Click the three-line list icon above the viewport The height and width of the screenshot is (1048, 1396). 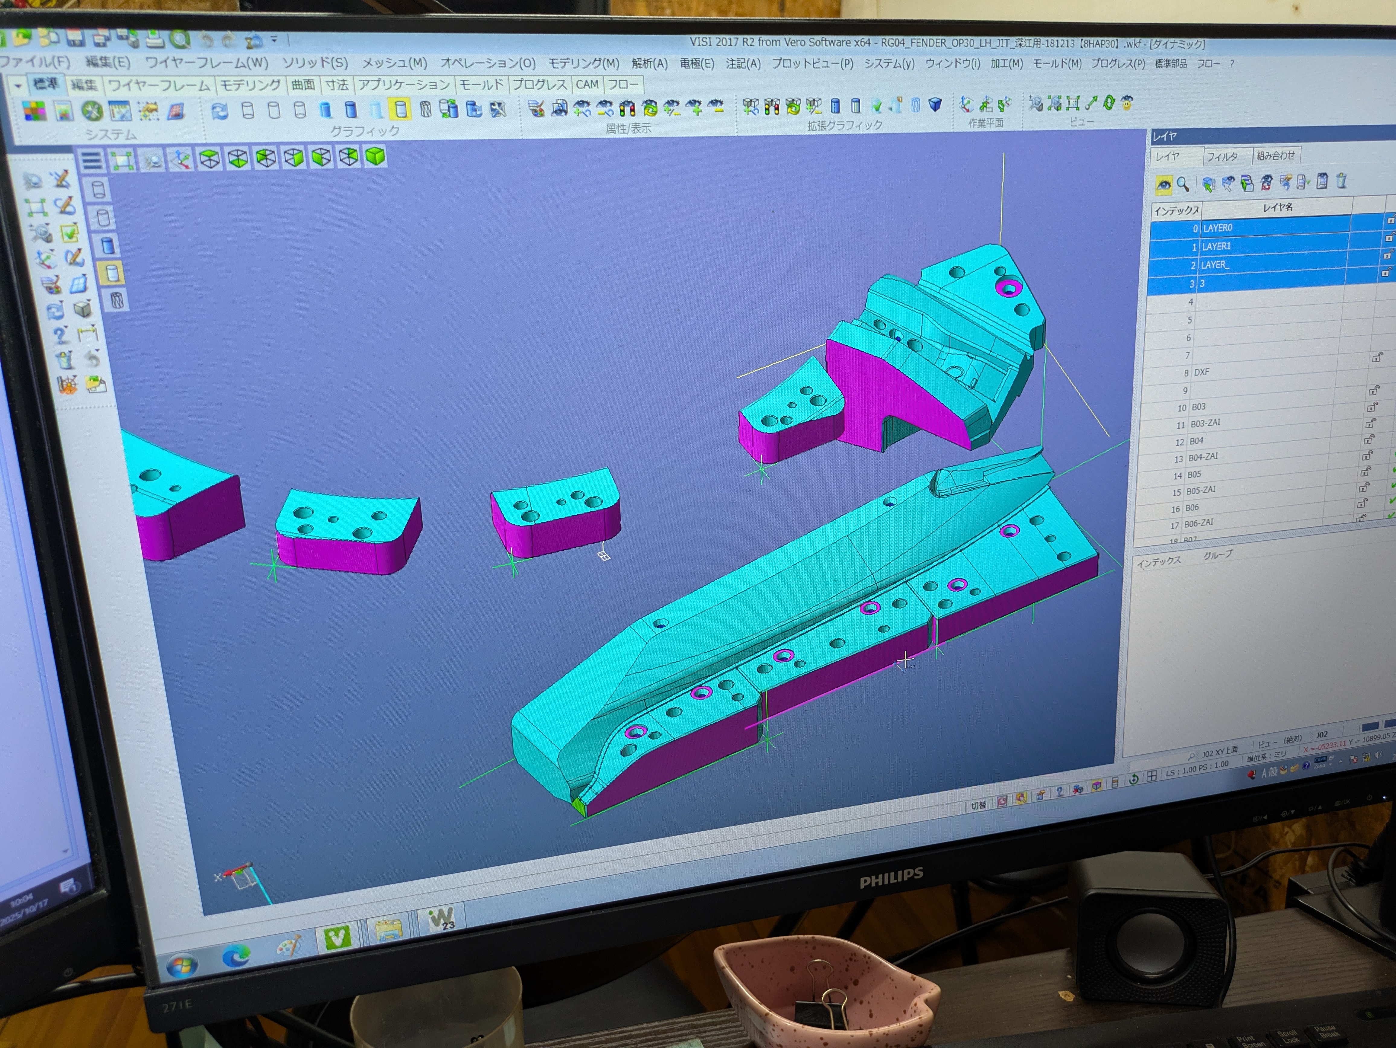(92, 161)
